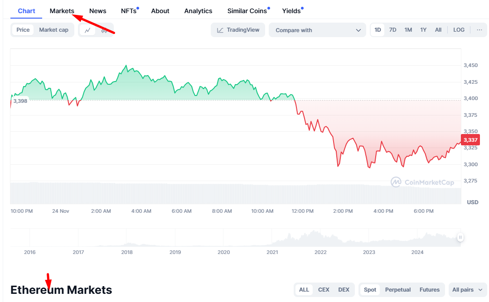Expand the Compare with dropdown
The height and width of the screenshot is (302, 489).
click(x=317, y=30)
